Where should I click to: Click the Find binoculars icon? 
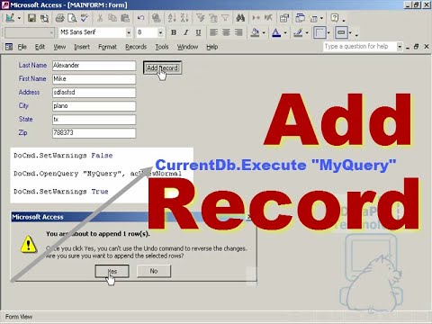tap(240, 18)
